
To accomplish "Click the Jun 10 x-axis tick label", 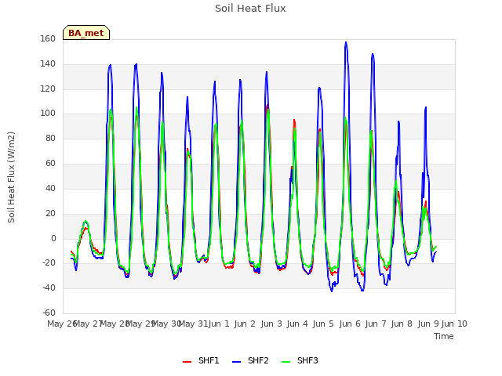I will tap(454, 324).
